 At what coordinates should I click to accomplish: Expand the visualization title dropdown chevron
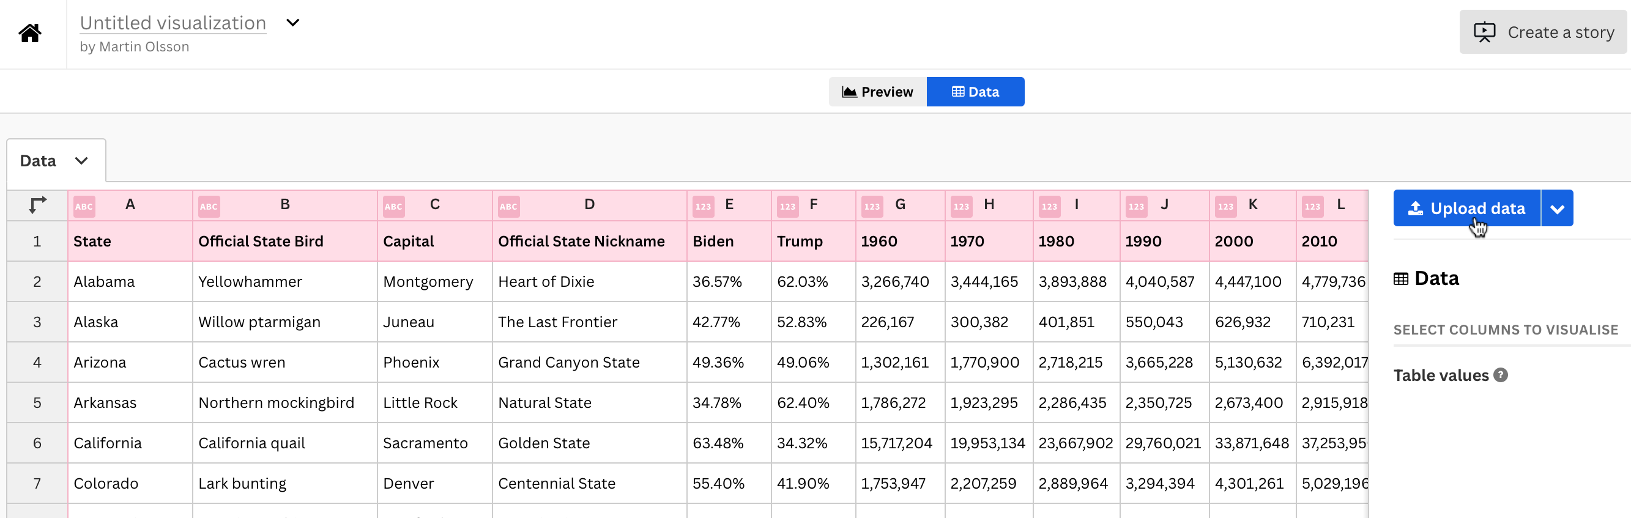[292, 23]
